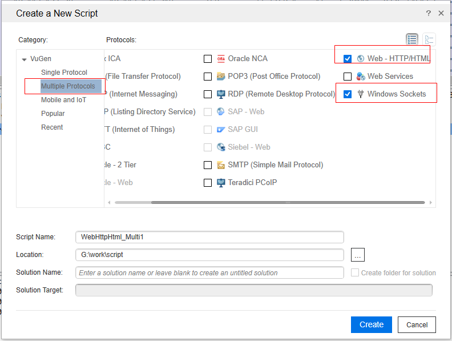
Task: Show the Recent protocols category
Action: (52, 127)
